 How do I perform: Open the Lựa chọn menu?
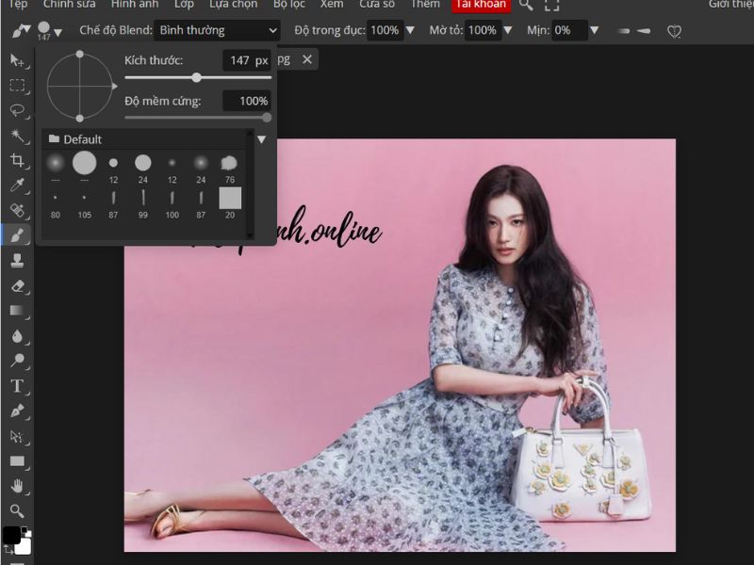tap(233, 5)
